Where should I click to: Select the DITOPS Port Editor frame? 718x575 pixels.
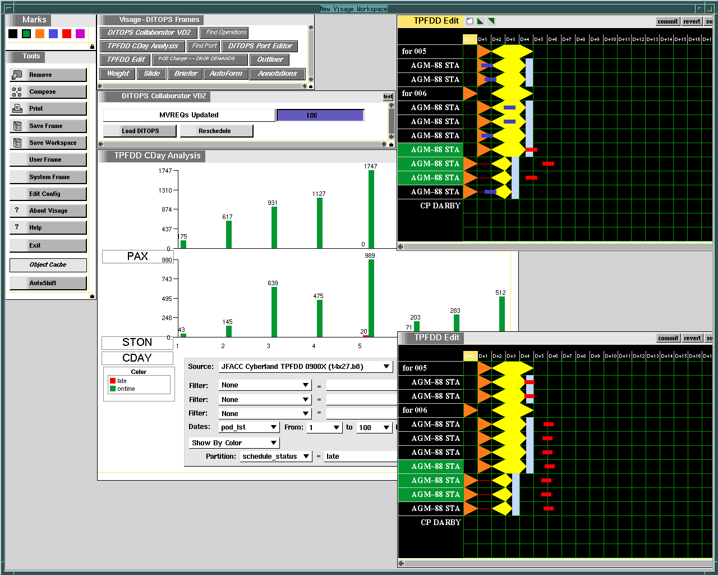coord(260,46)
